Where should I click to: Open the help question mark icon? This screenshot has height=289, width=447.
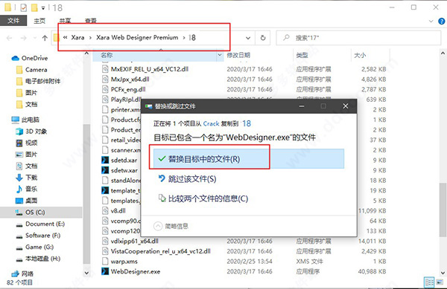point(442,21)
